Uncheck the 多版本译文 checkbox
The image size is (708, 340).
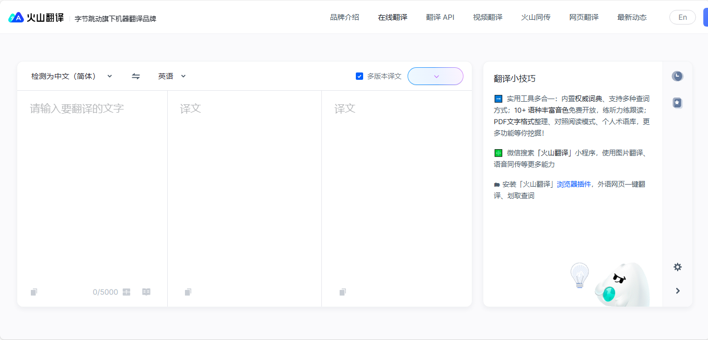click(359, 76)
